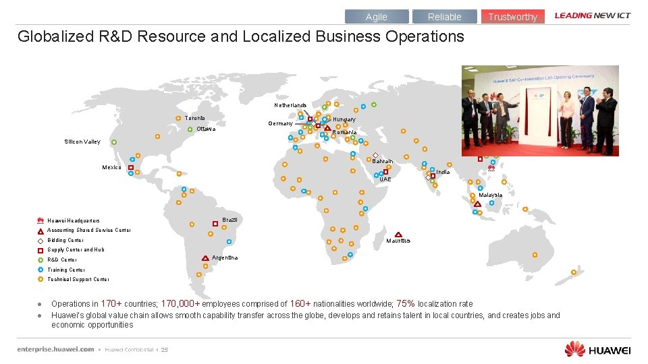
Task: Click the blue Training Center legend icon
Action: tap(40, 270)
